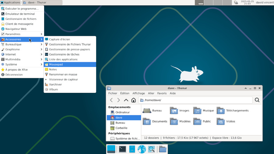Select the Musique folder icon
274x154 pixels.
[x=197, y=110]
